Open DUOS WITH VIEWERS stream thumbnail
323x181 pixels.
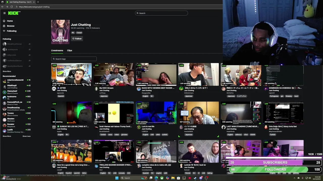[x=156, y=74]
